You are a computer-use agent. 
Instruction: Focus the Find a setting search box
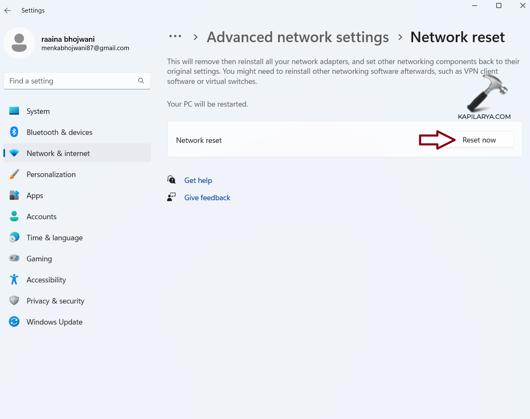(x=72, y=81)
